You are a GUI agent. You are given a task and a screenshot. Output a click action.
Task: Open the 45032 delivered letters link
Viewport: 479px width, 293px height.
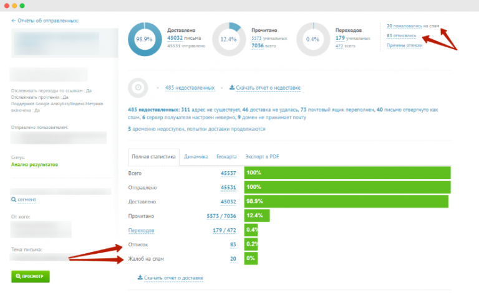click(175, 38)
